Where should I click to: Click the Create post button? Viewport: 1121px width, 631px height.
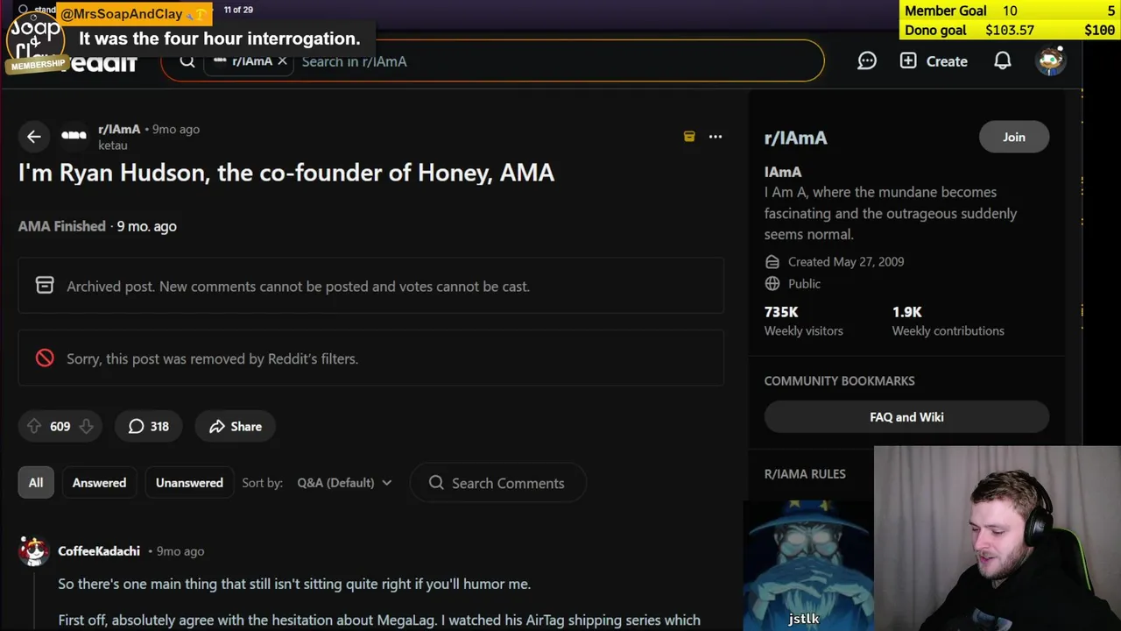tap(934, 61)
